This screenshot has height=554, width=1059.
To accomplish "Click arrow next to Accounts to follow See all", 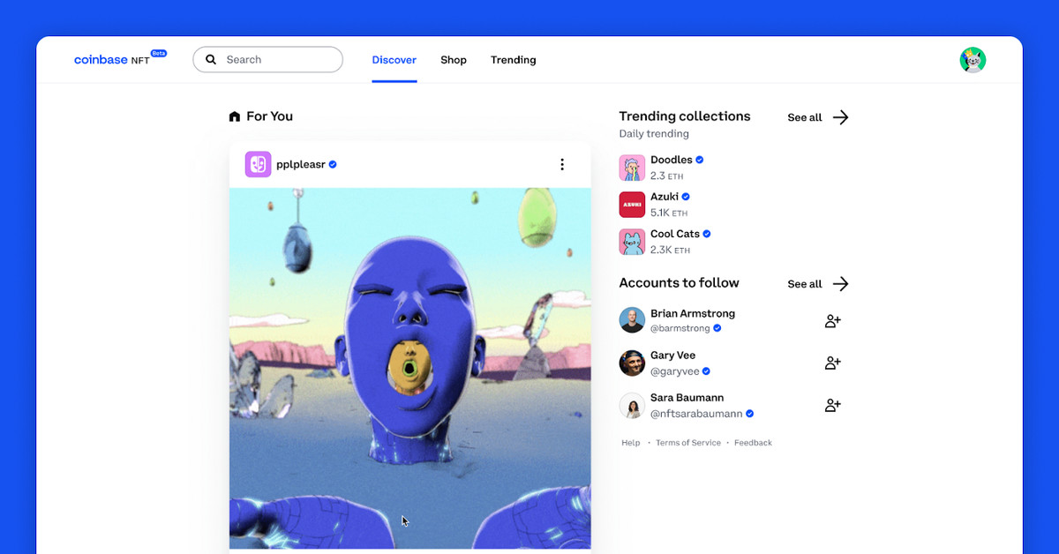I will click(x=840, y=284).
